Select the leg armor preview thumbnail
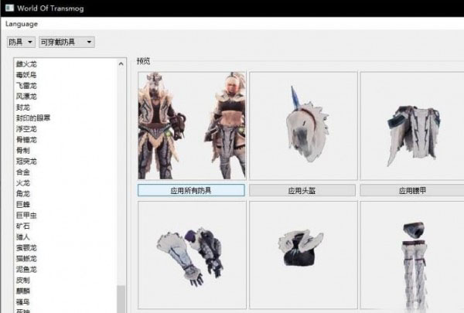Viewport: 464px width, 313px height. [412, 255]
